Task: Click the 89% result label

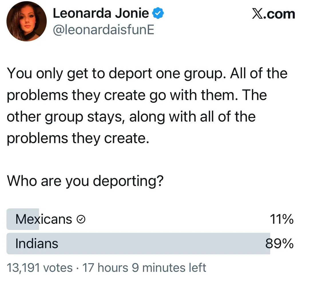Action: point(279,244)
